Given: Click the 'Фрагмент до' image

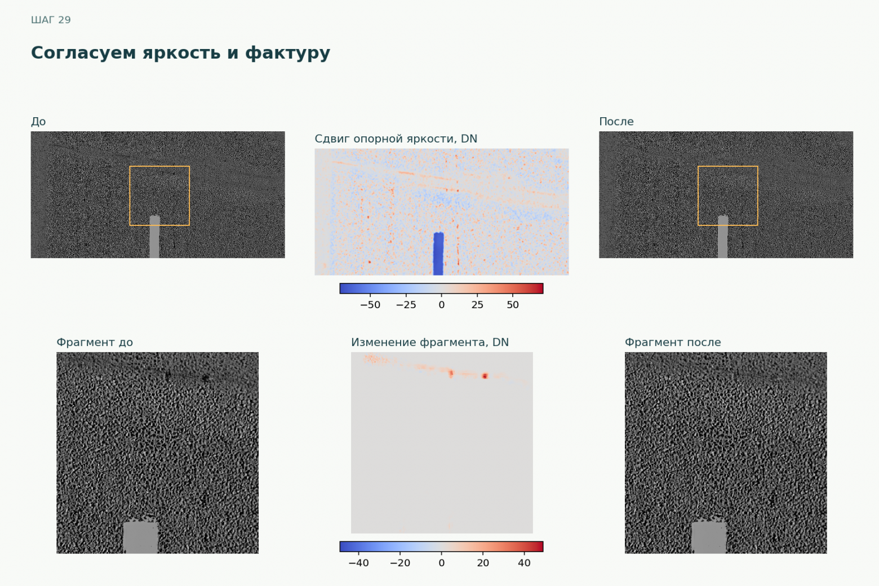Looking at the screenshot, I should [157, 453].
